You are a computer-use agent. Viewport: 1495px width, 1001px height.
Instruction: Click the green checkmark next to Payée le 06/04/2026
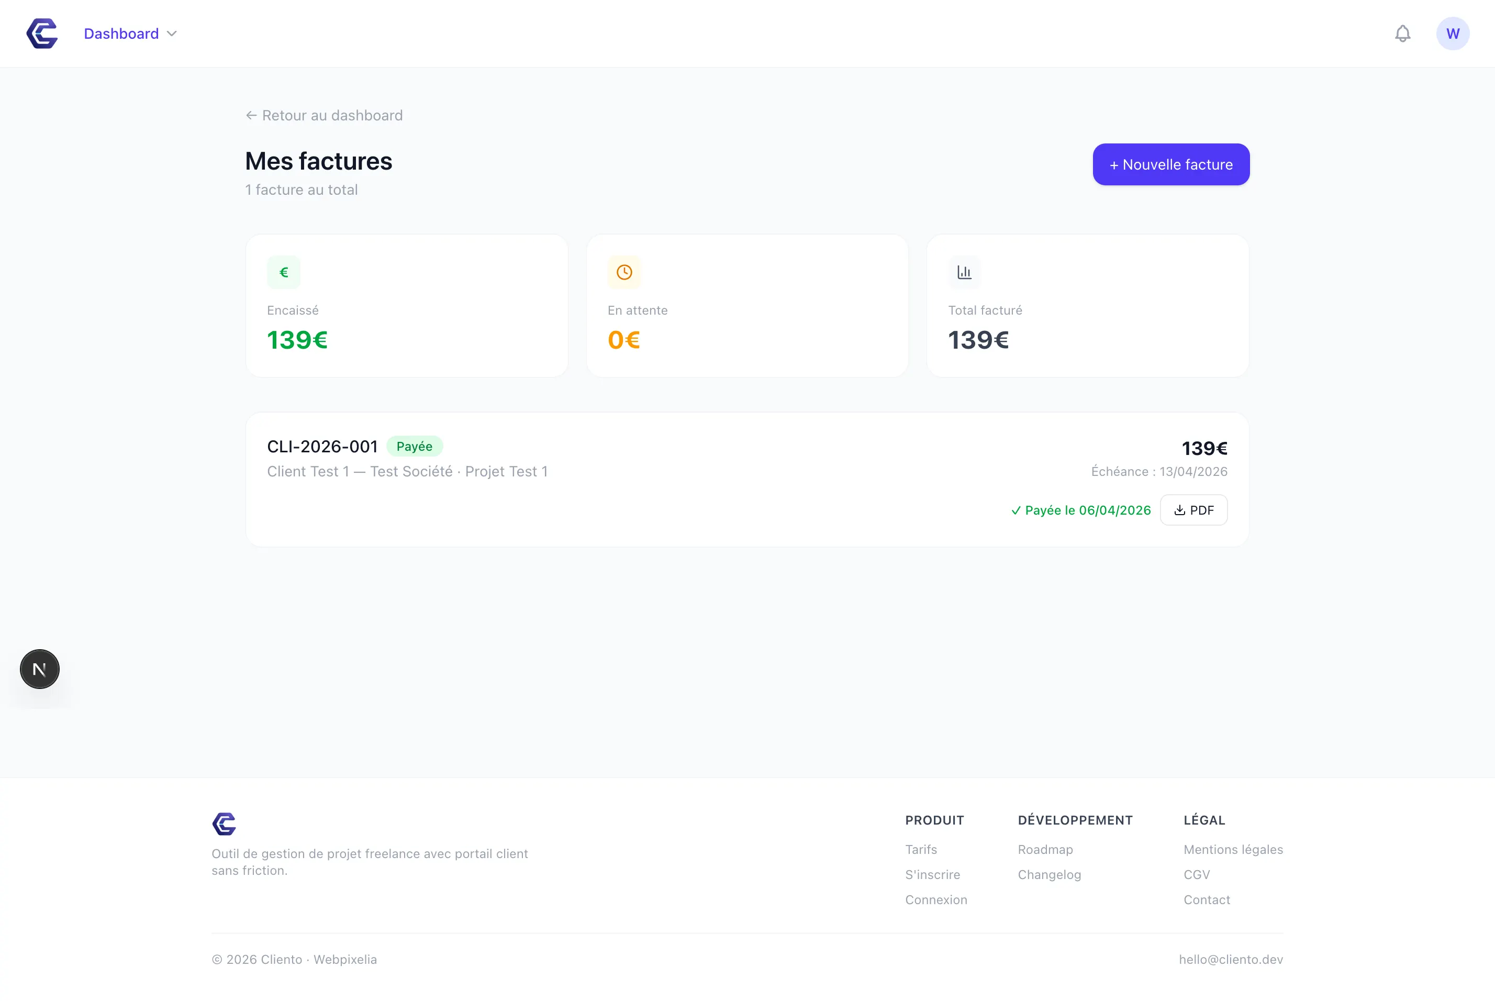tap(1015, 511)
